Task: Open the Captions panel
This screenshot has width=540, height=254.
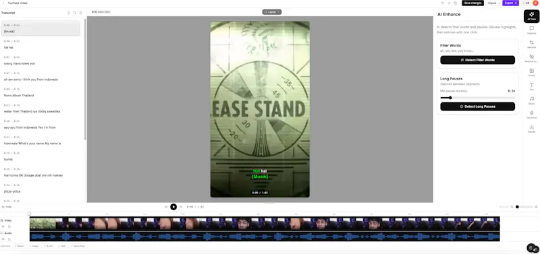Action: [x=531, y=30]
